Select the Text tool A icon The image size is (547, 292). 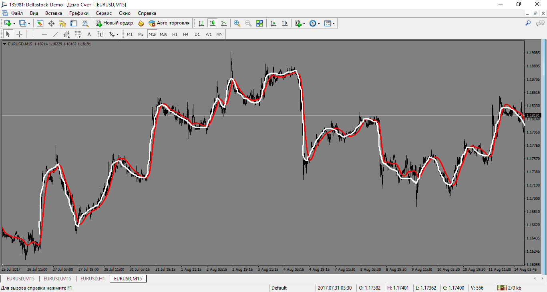[x=89, y=34]
